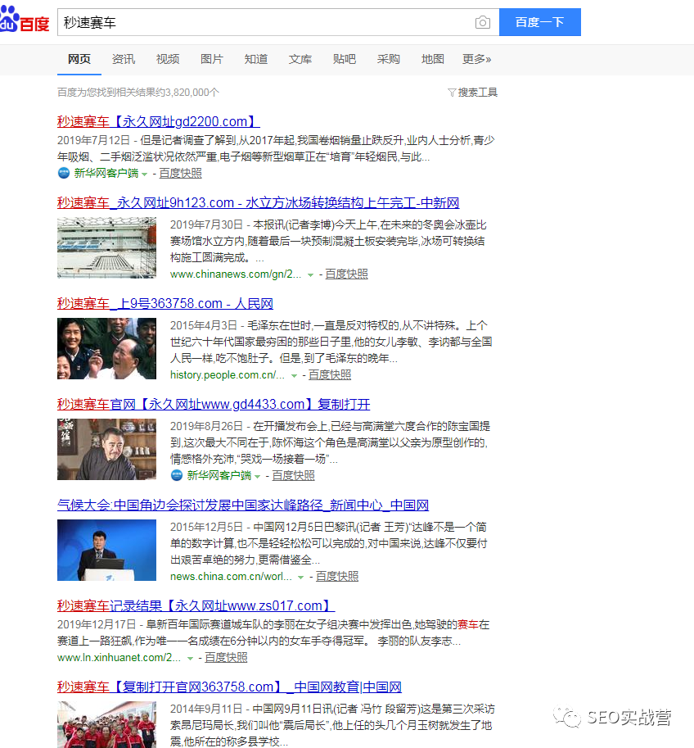Click news.china.com.cn/worl... URL
The image size is (694, 748).
pyautogui.click(x=231, y=576)
